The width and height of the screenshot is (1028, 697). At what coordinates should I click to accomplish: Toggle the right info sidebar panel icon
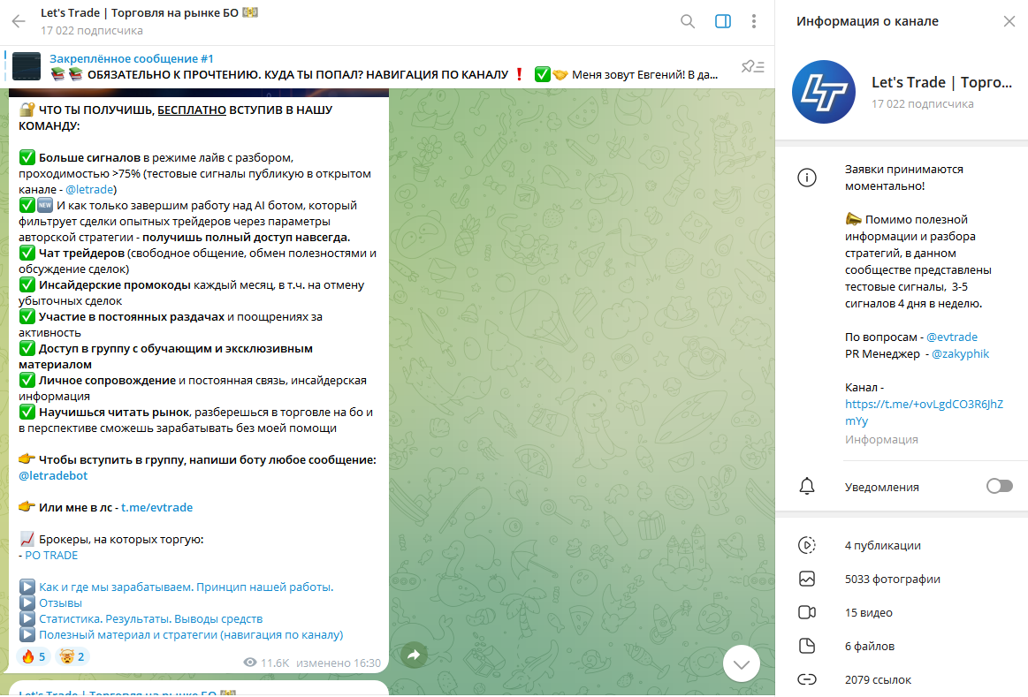(x=722, y=21)
